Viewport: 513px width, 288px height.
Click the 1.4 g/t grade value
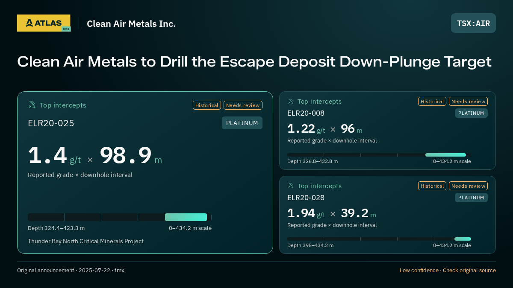pyautogui.click(x=54, y=156)
